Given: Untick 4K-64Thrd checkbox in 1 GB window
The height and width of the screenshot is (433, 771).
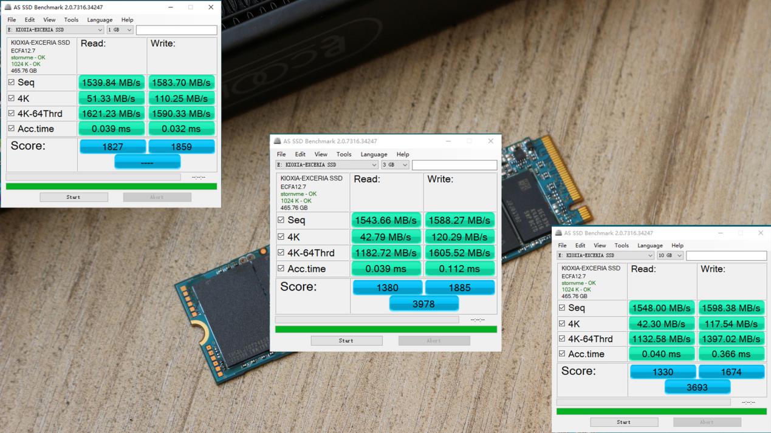Looking at the screenshot, I should (x=11, y=113).
